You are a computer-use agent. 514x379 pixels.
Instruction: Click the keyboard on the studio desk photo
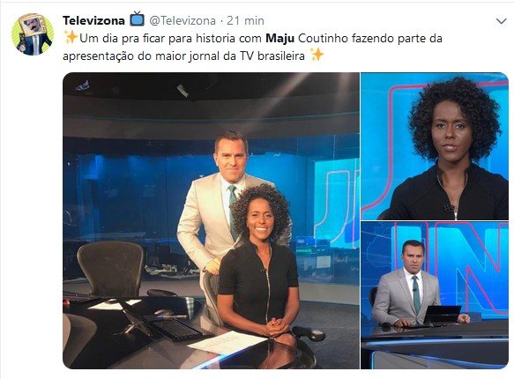[176, 329]
